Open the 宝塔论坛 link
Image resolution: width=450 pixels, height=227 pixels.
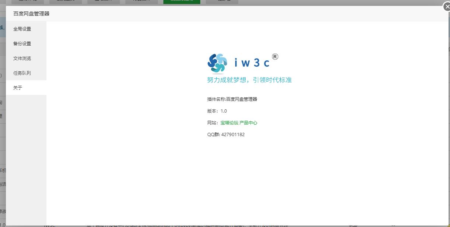(x=229, y=123)
